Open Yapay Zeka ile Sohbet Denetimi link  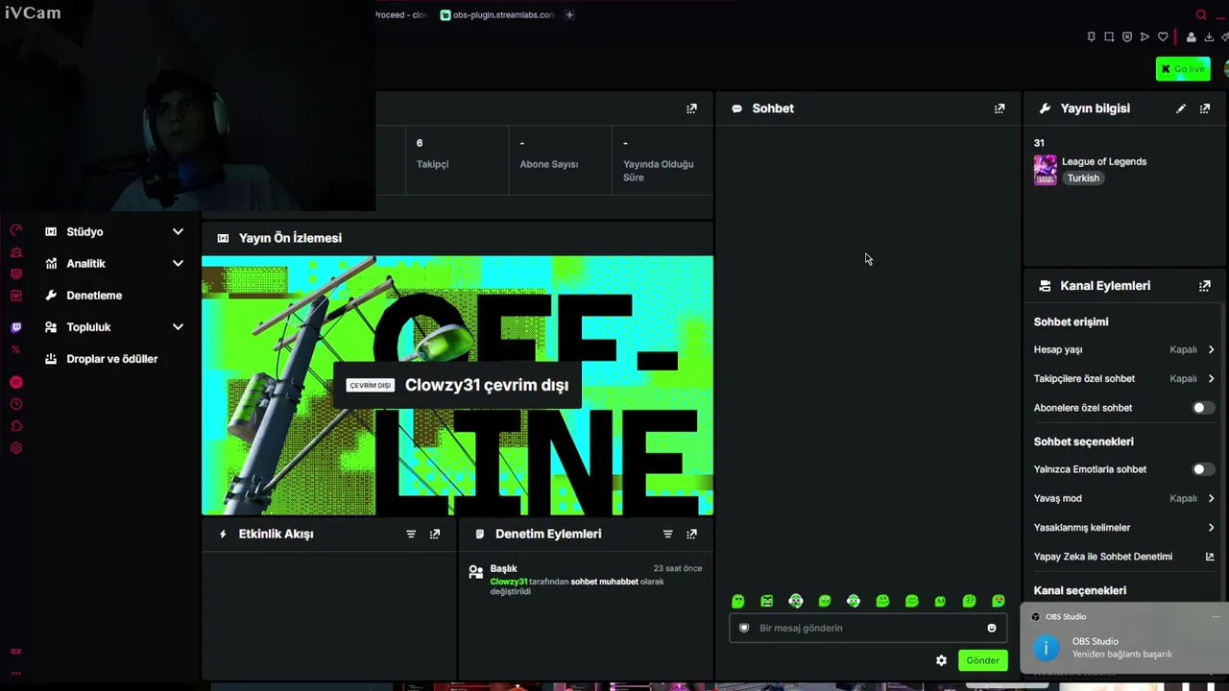[x=1123, y=557]
